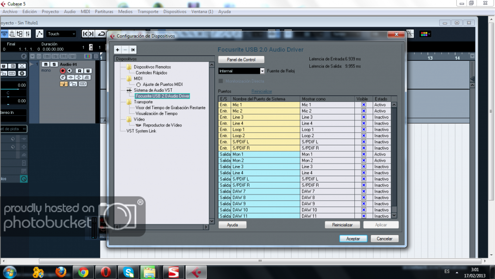
Task: Click the Aceptar button
Action: click(353, 238)
